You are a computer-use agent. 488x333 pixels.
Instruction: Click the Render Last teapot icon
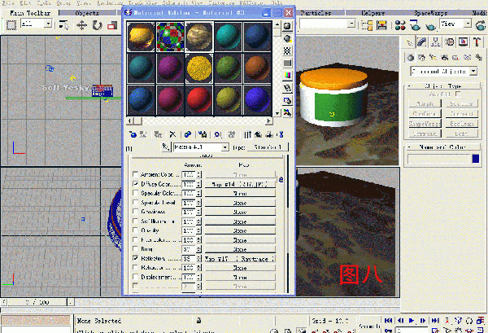click(x=481, y=25)
